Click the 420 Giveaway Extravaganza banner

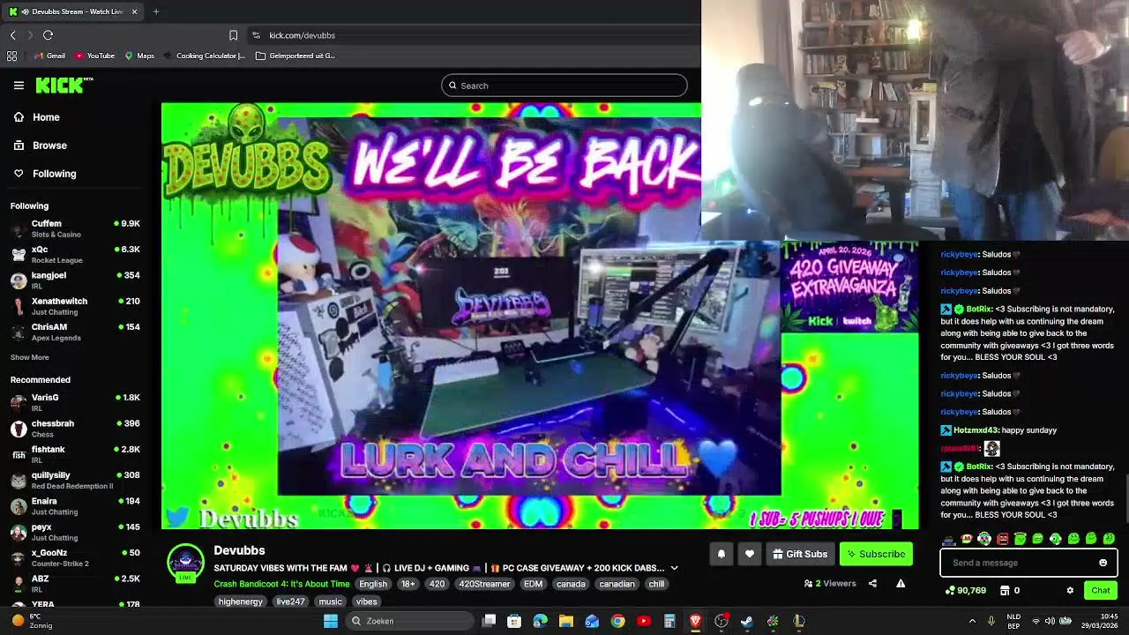[850, 287]
